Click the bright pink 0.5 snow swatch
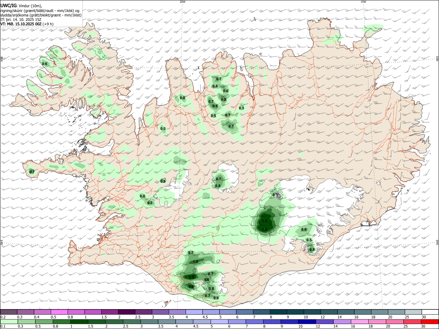The height and width of the screenshot is (329, 439). (59, 312)
